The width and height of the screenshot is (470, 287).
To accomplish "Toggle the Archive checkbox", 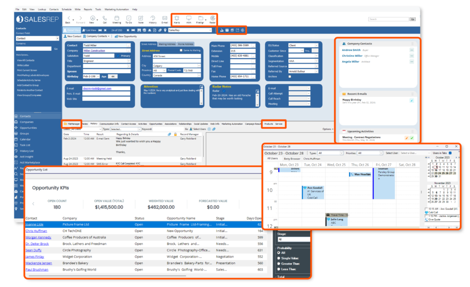I will coord(290,76).
